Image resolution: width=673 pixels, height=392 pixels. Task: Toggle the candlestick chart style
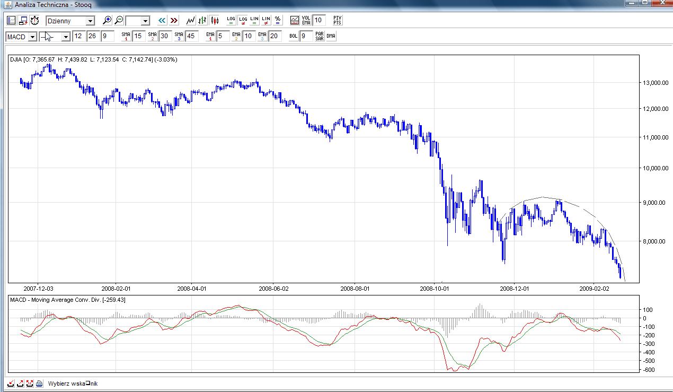click(x=214, y=21)
